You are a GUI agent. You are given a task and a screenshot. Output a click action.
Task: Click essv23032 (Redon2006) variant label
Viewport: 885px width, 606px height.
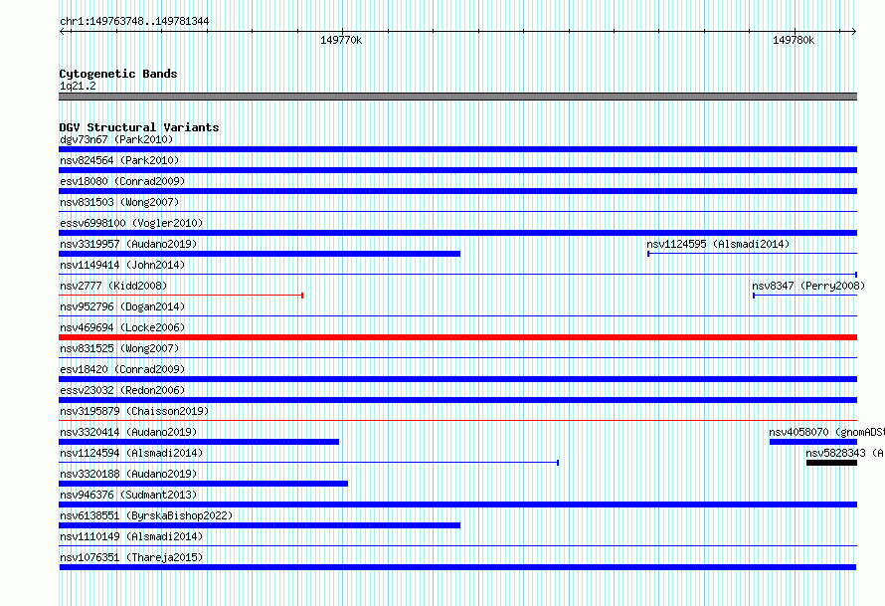click(x=122, y=390)
